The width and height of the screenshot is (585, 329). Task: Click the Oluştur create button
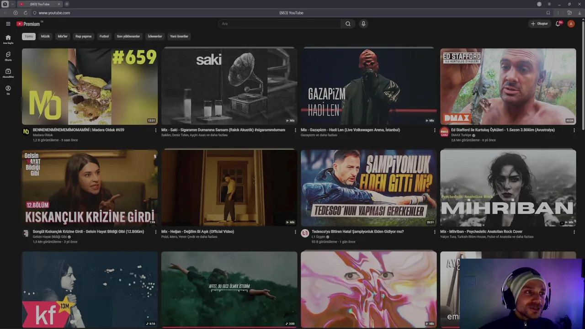point(539,24)
